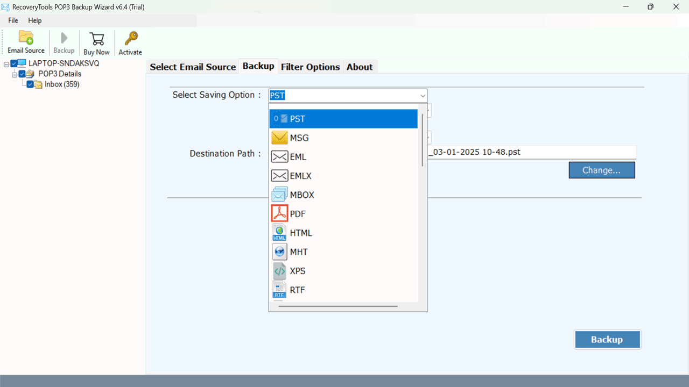Select the MSG text entry
The height and width of the screenshot is (387, 689).
click(x=299, y=138)
